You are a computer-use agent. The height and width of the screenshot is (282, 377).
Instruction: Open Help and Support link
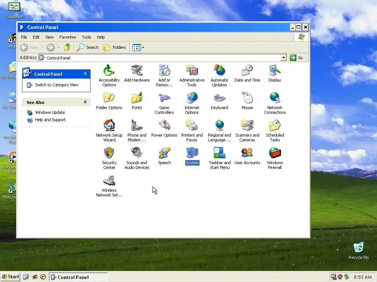point(50,120)
